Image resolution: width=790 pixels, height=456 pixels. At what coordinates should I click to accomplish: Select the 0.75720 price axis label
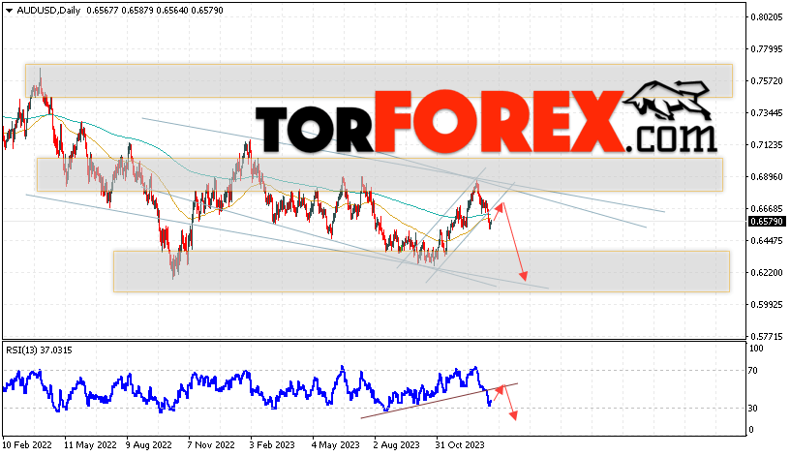(x=767, y=81)
